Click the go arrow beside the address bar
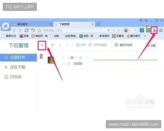Viewport: 164px width, 131px height. pos(119,30)
